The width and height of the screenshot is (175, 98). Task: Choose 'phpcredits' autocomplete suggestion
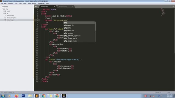(79, 25)
